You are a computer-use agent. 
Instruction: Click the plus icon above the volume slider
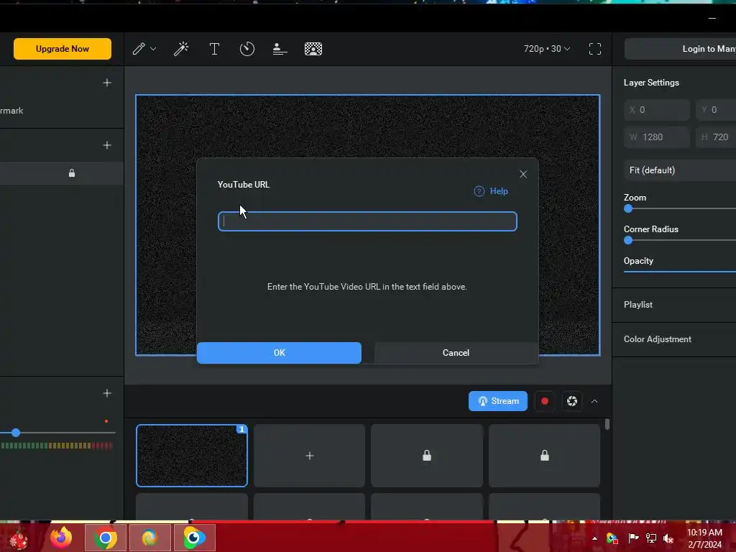tap(107, 393)
